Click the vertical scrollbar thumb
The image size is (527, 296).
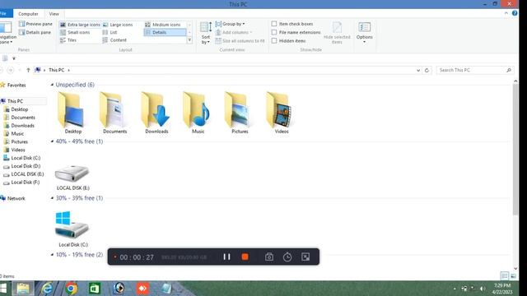(515, 150)
